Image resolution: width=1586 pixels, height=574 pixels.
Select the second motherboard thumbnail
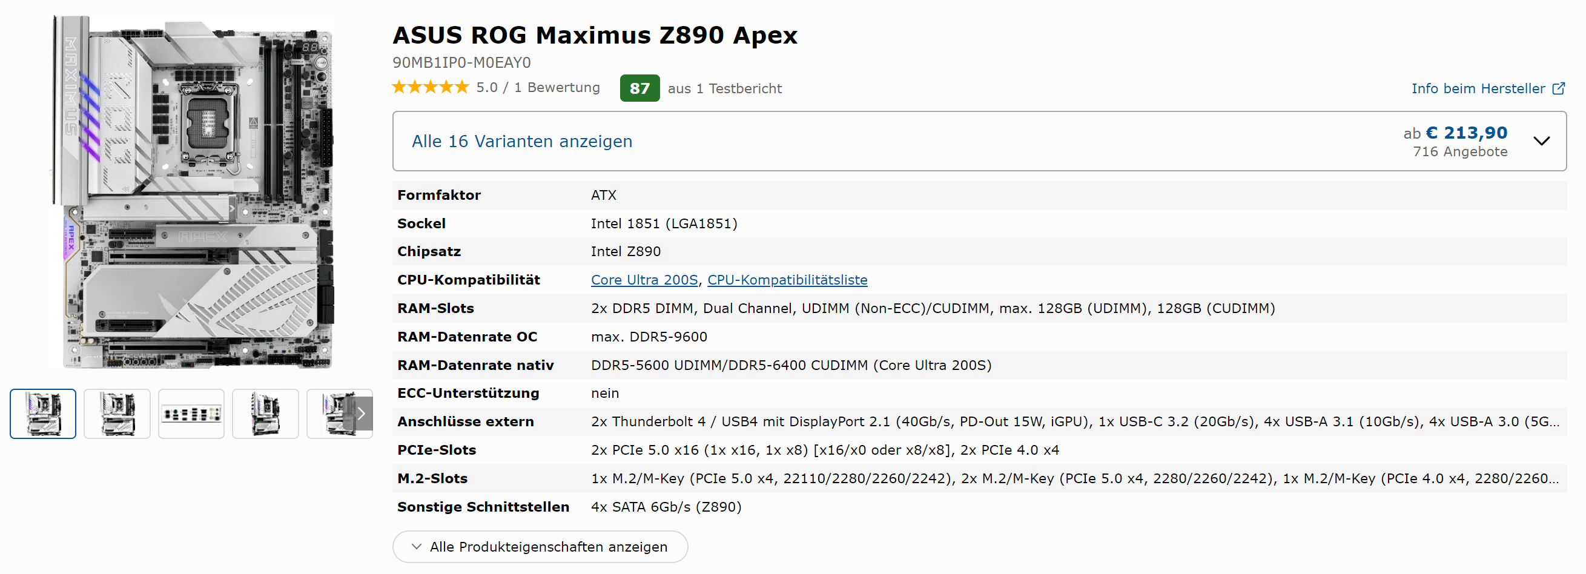coord(117,414)
